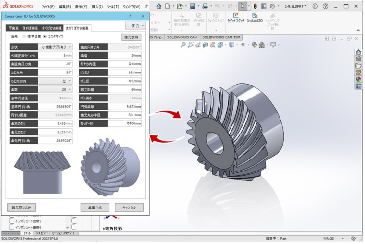Click the 諸元取り込み button

tap(22, 207)
